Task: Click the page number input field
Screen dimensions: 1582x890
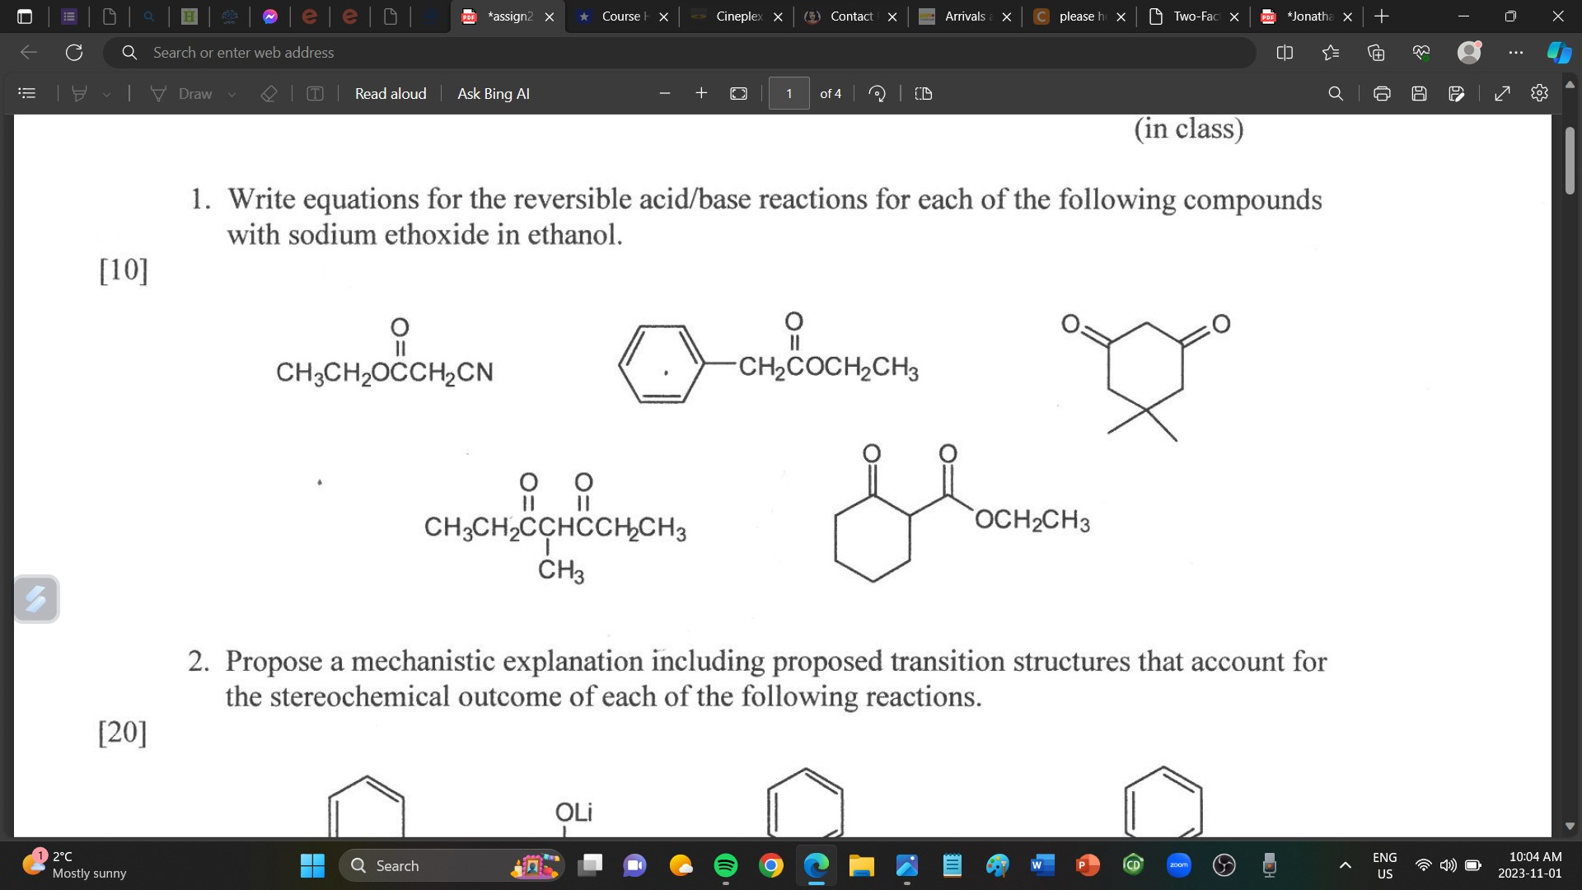Action: point(789,93)
